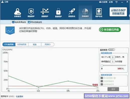This screenshot has width=130, height=99.
Task: Select the 磁盘 segment
Action: (x=35, y=44)
